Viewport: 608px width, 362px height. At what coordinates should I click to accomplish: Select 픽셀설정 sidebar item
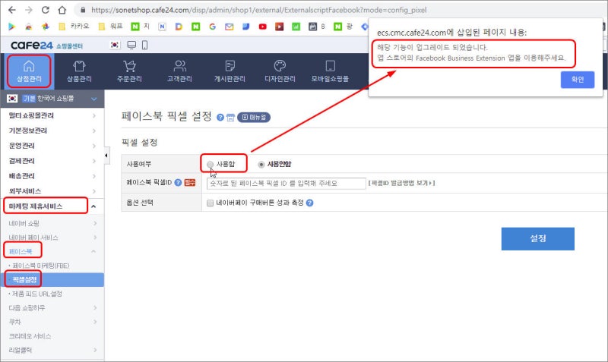[52, 279]
